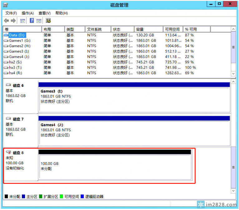Viewport: 239px width, 210px height.
Task: Click the Disk 8 uninitialized disk icon
Action: pos(8,152)
